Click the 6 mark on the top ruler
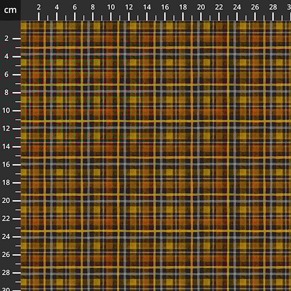291x291 pixels. (x=75, y=7)
